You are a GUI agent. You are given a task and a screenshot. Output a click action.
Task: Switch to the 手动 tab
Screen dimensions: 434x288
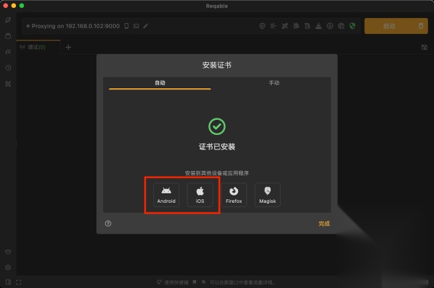tap(274, 83)
